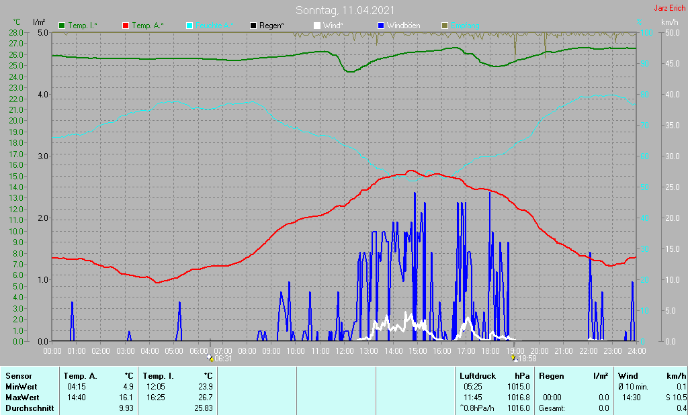The height and width of the screenshot is (415, 688).
Task: Click the red Temp. A. legend swatch
Action: 126,26
